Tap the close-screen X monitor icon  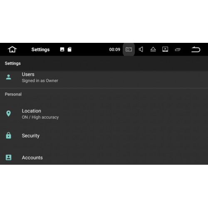pyautogui.click(x=165, y=49)
